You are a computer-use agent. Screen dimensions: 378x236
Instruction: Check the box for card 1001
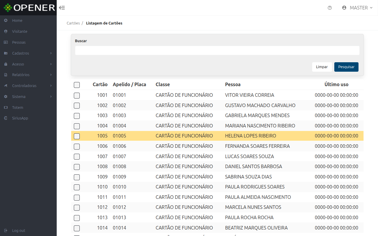point(77,95)
